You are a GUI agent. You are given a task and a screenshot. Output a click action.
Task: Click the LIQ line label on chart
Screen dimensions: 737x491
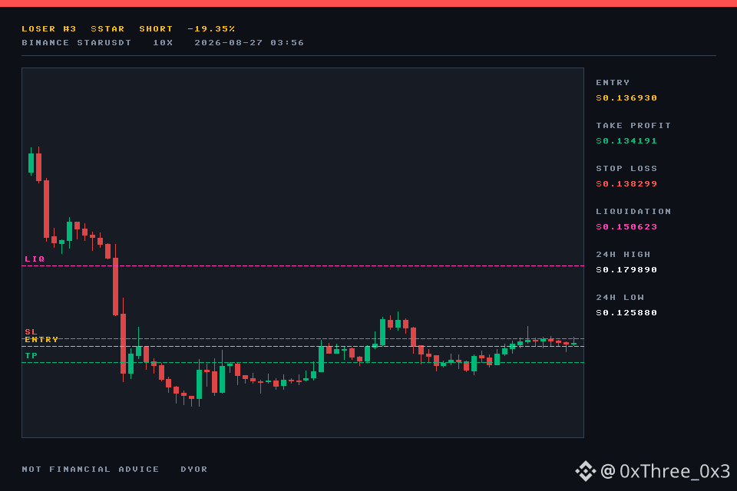point(35,259)
